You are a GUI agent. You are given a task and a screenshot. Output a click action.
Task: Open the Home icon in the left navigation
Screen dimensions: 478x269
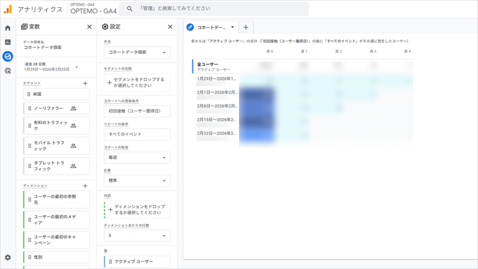click(7, 28)
